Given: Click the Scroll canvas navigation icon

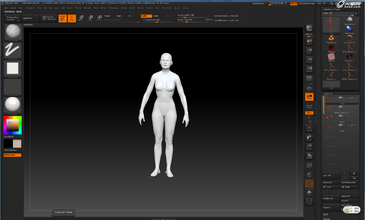Looking at the screenshot, I should point(309,42).
